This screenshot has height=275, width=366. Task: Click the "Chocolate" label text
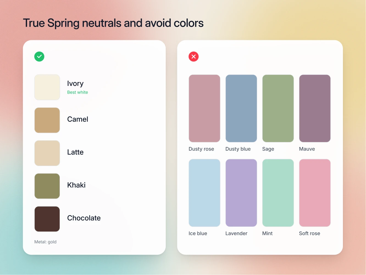(x=84, y=218)
